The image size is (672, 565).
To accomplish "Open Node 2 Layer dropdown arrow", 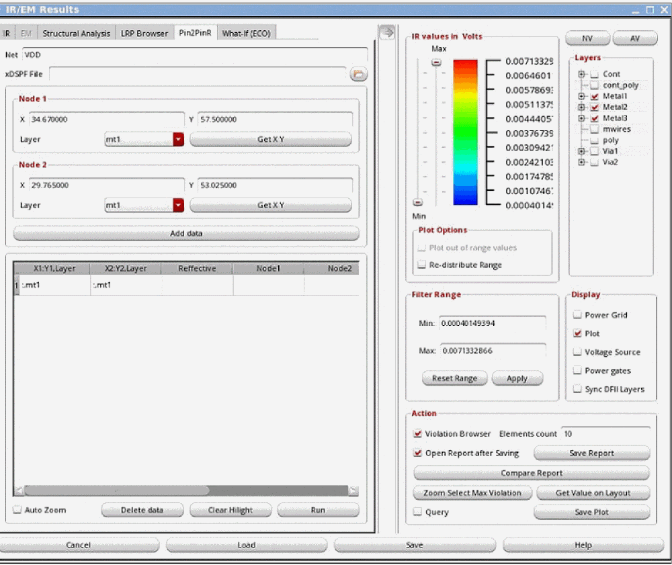I will (x=178, y=205).
